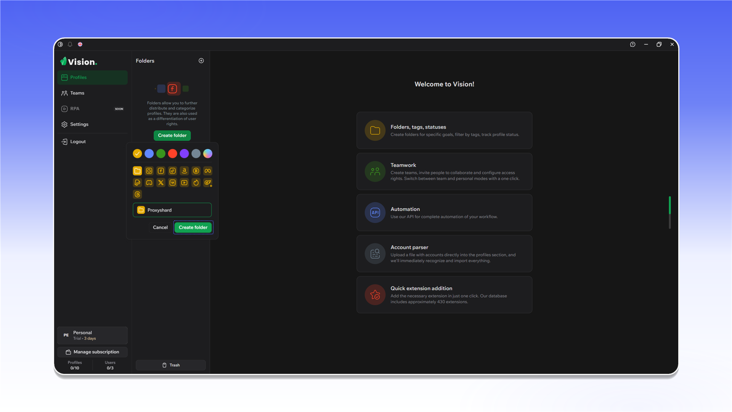This screenshot has width=732, height=412.
Task: Pick the YouTube folder icon
Action: [x=184, y=183]
